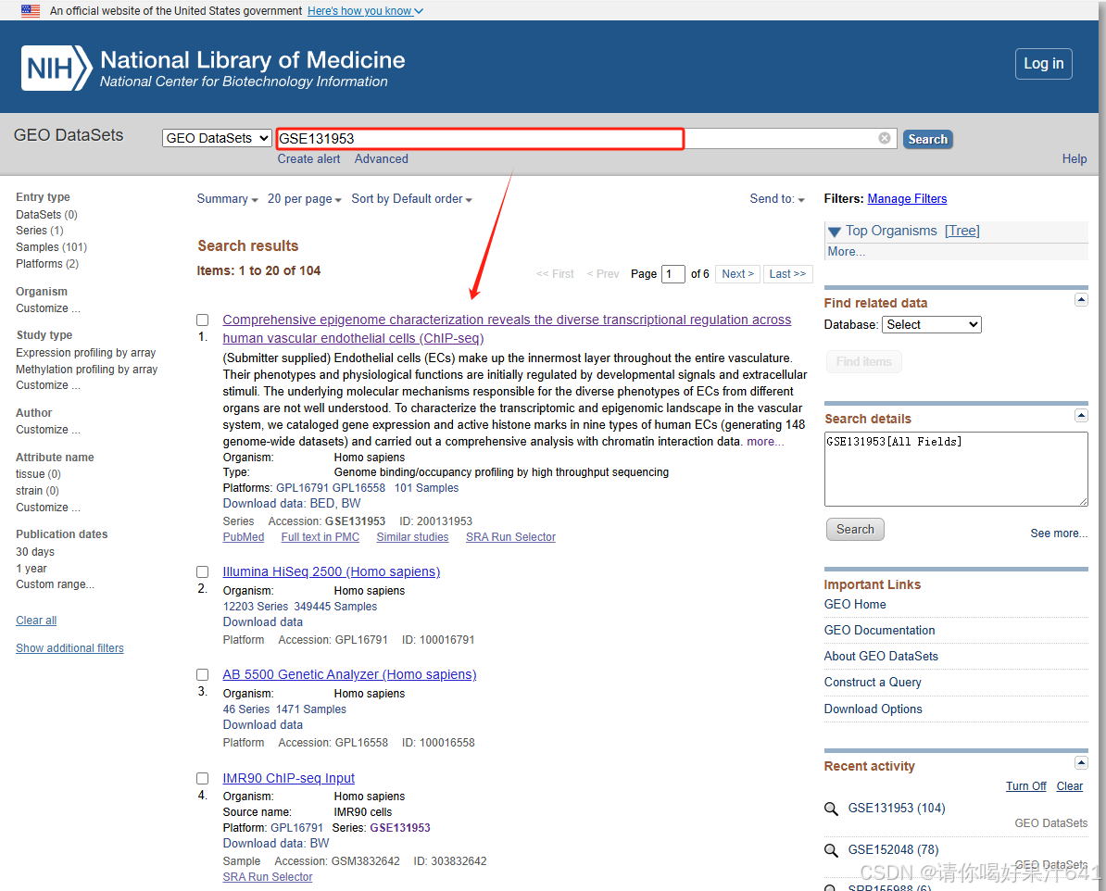Click Show additional filters

coord(69,647)
